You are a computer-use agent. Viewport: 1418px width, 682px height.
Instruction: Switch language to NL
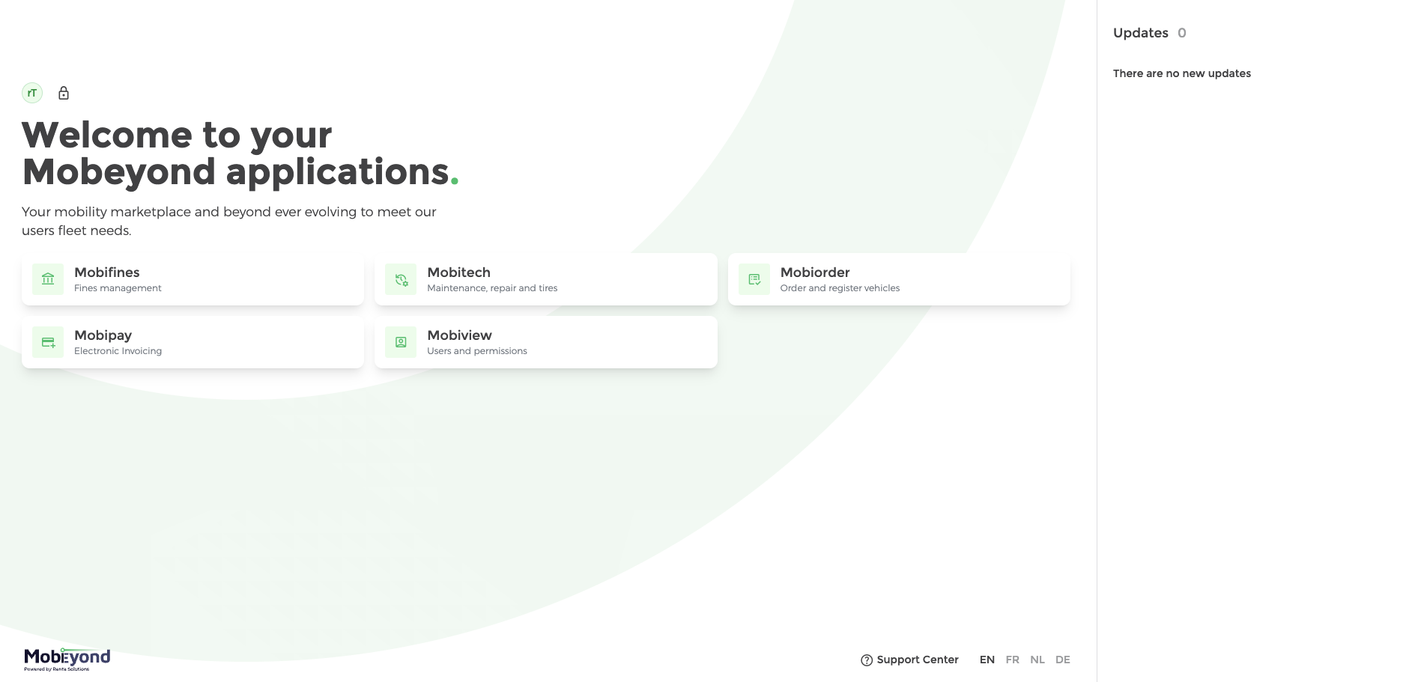click(1037, 660)
